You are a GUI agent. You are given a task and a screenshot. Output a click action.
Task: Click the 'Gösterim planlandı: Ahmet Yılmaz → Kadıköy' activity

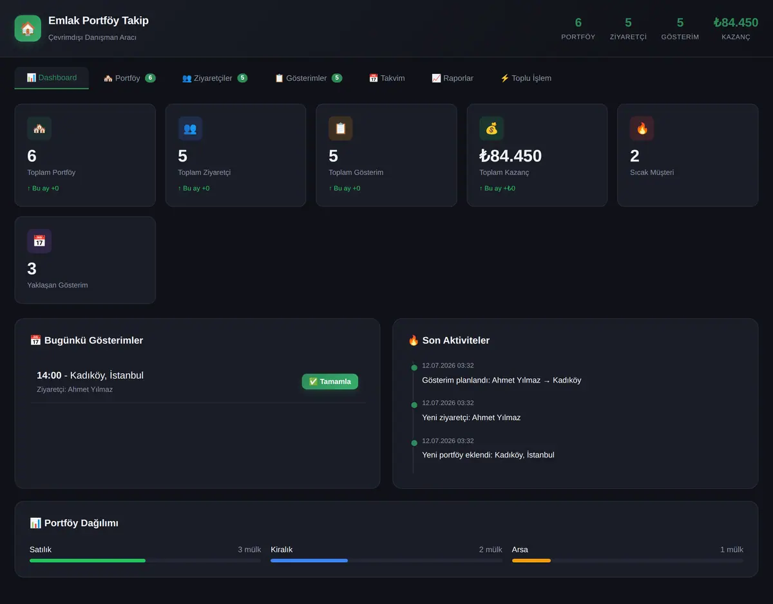pyautogui.click(x=502, y=380)
